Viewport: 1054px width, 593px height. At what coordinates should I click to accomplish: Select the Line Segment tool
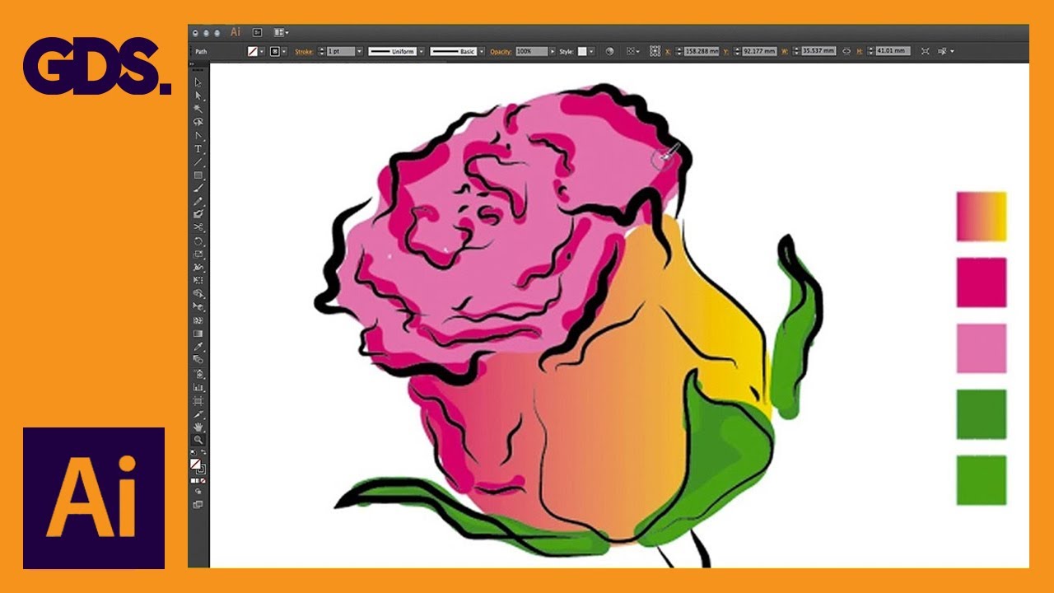click(x=198, y=161)
